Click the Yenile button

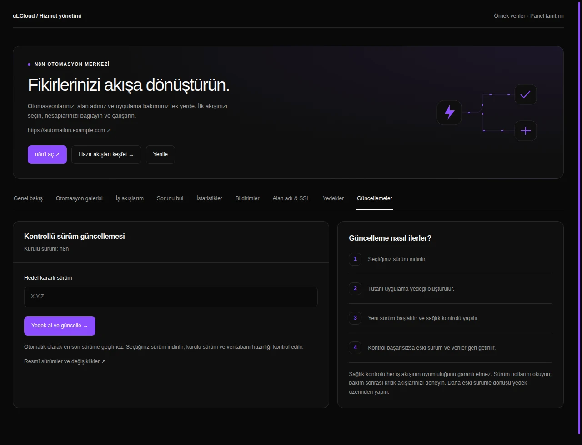(161, 154)
